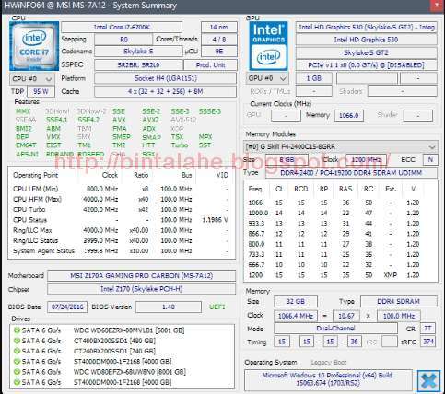This screenshot has height=394, width=445.
Task: Click the Intel Z170 chipset field
Action: tap(142, 289)
